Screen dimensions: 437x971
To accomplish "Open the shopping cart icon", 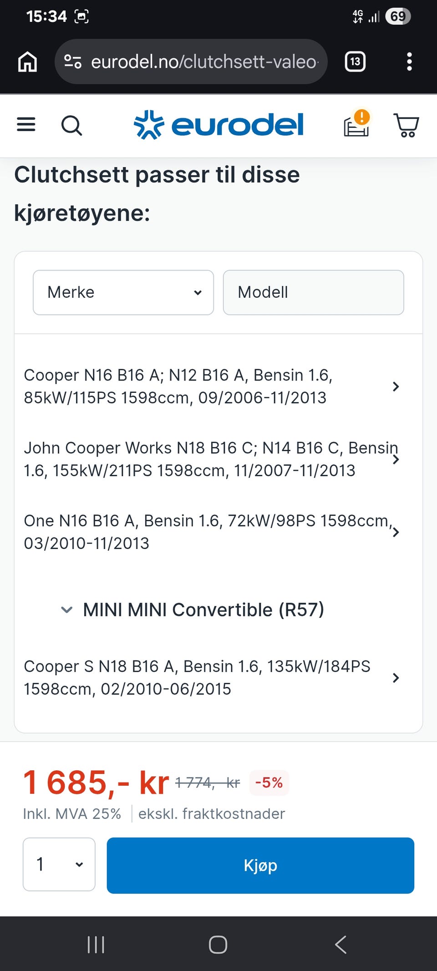I will [x=406, y=125].
